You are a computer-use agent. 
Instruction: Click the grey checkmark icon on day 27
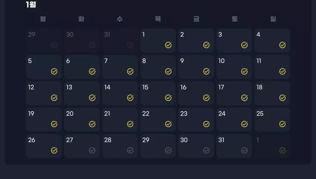coord(92,150)
